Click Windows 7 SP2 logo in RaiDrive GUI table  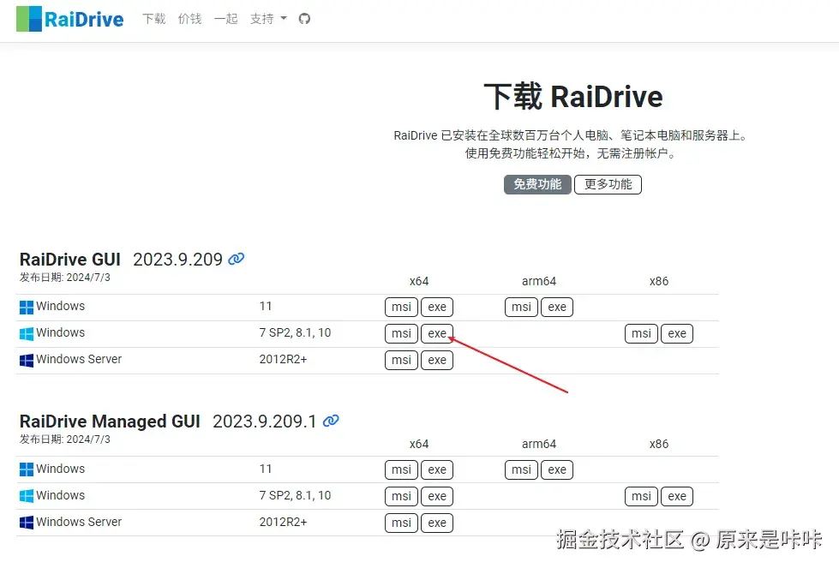(27, 334)
